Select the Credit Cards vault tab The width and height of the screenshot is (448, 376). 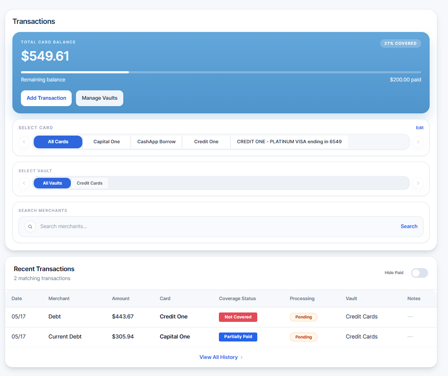(90, 183)
